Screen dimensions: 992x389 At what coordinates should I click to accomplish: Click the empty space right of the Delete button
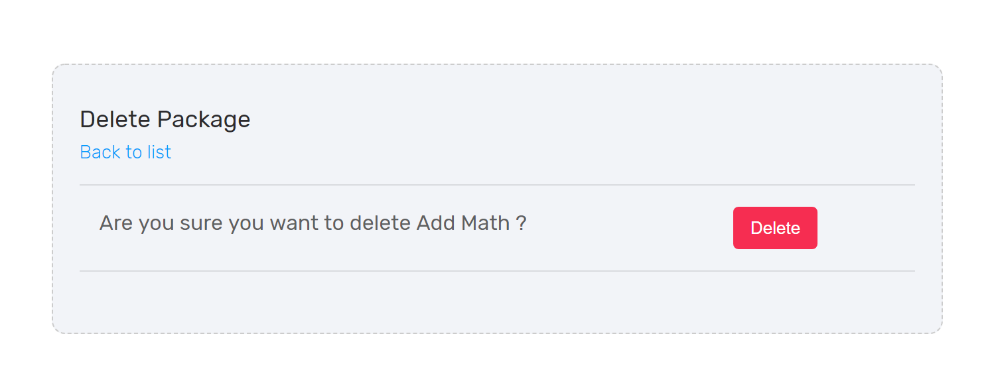pos(866,228)
